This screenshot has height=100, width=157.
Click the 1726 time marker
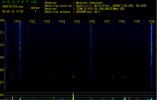(x=92, y=21)
